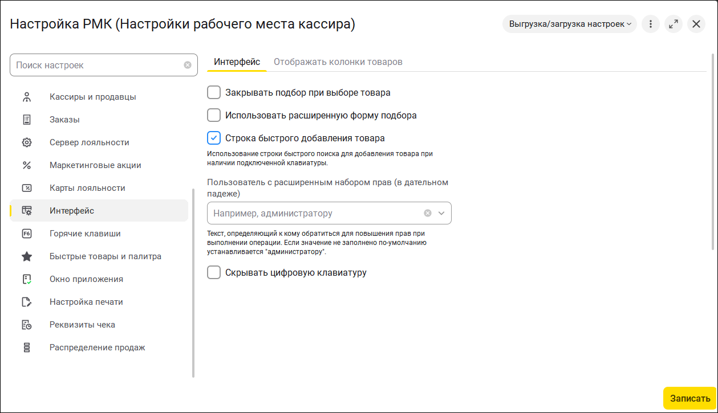
Task: Open the Горячие клавиши section
Action: click(99, 234)
